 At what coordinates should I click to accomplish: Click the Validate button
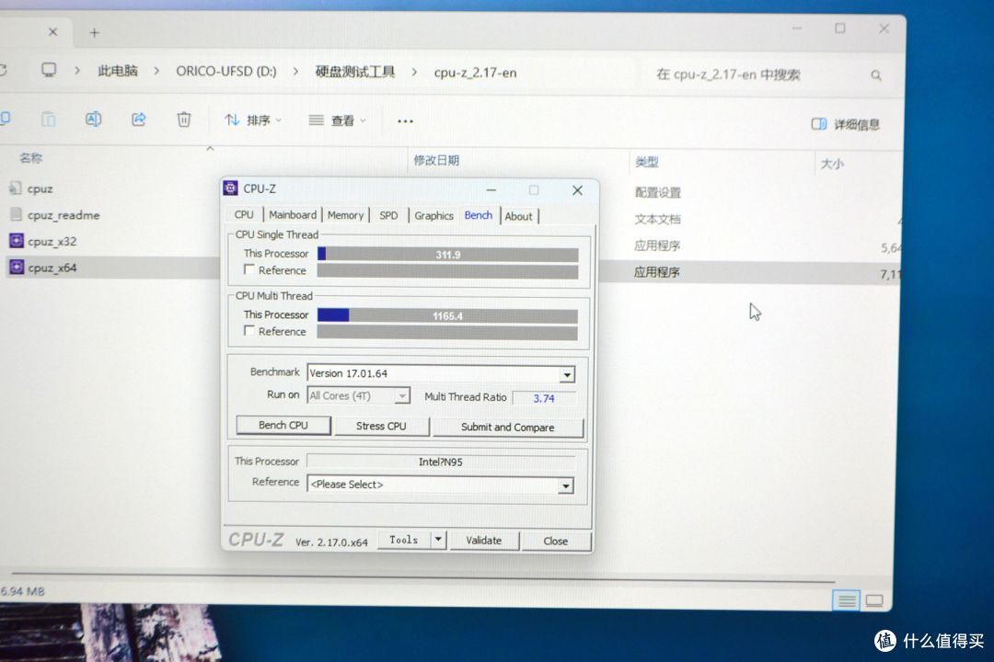(x=484, y=541)
